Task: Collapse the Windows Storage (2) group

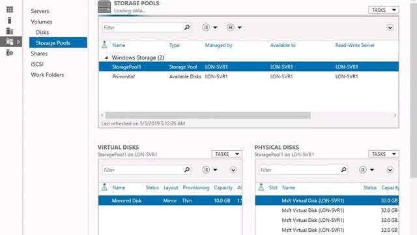Action: point(106,57)
